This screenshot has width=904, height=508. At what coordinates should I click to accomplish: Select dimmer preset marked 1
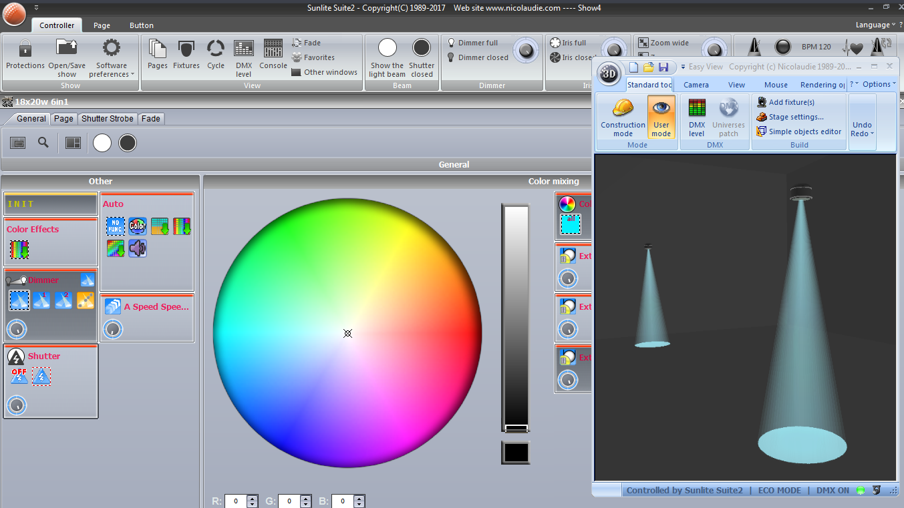coord(41,300)
